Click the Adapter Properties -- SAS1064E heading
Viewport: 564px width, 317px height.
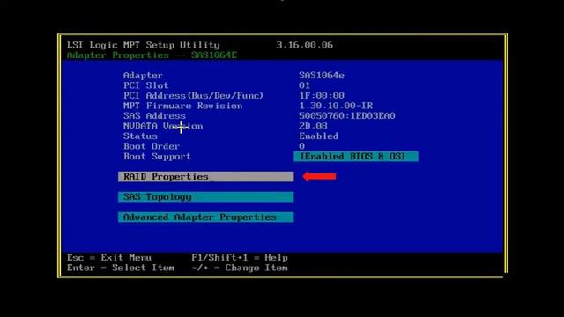pos(152,55)
